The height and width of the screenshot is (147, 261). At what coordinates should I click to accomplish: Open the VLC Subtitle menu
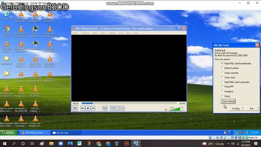112,33
